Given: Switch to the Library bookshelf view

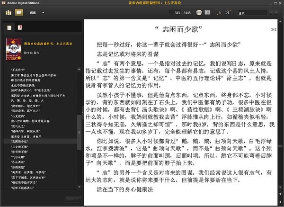Looking at the screenshot, I should point(9,12).
